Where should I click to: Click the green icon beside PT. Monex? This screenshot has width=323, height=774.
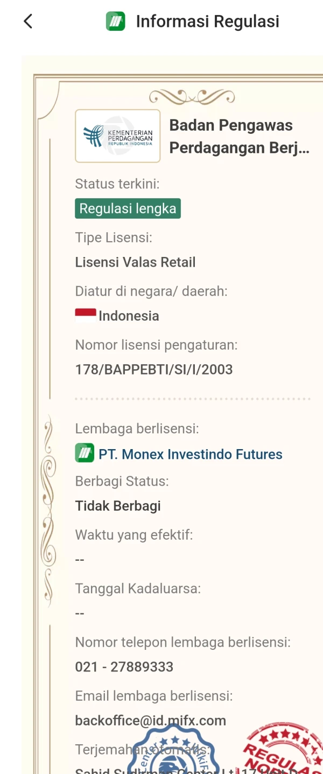(x=85, y=453)
